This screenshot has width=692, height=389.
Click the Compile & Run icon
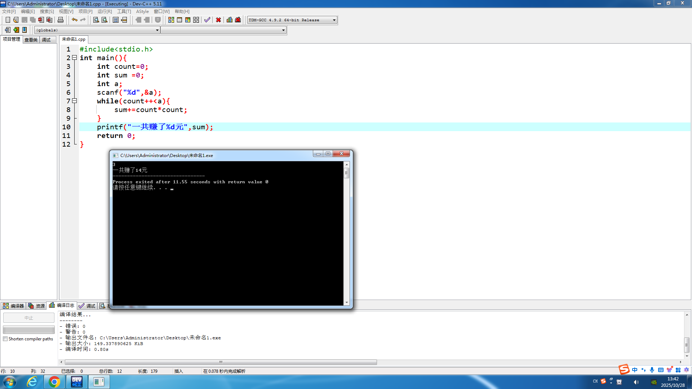tap(188, 20)
